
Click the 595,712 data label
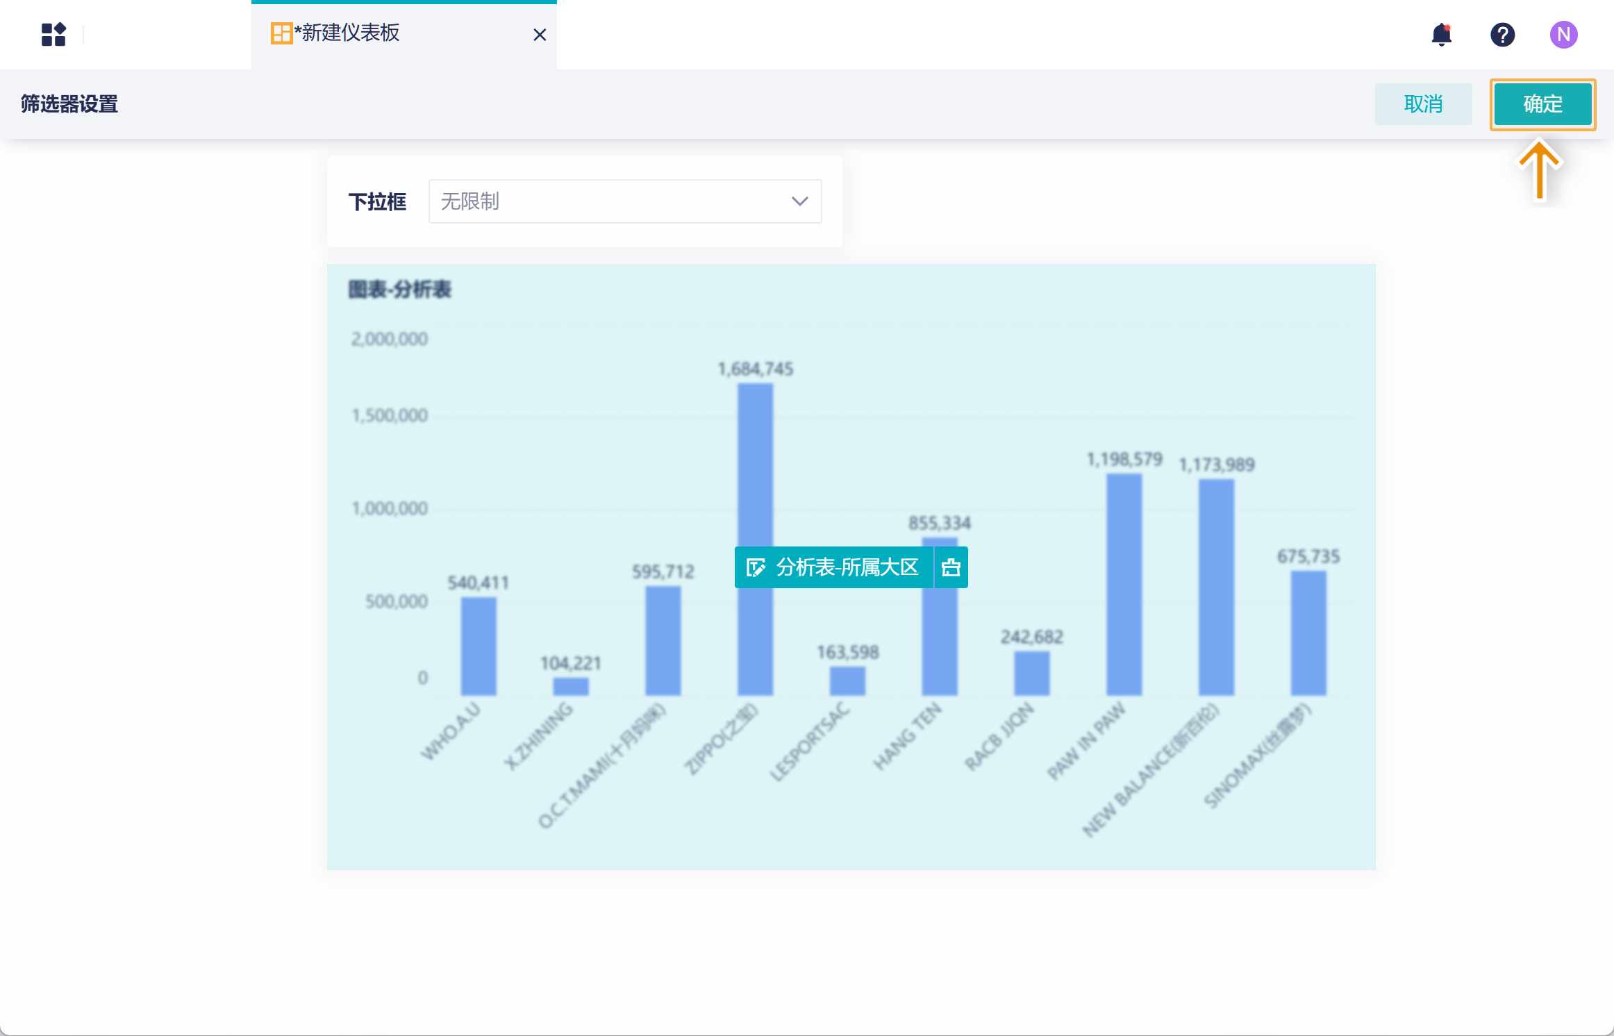(x=663, y=571)
